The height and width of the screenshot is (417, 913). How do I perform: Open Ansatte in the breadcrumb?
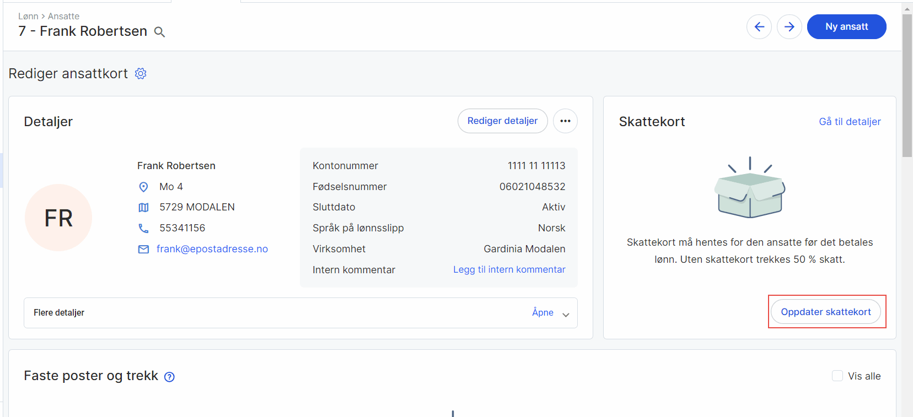(63, 17)
